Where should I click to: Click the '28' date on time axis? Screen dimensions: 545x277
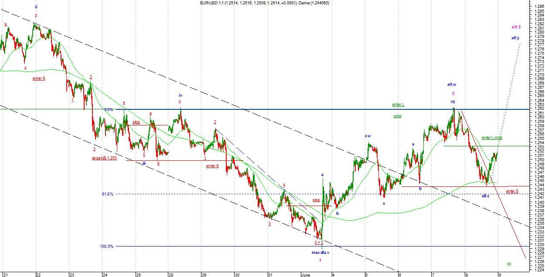tap(169, 274)
